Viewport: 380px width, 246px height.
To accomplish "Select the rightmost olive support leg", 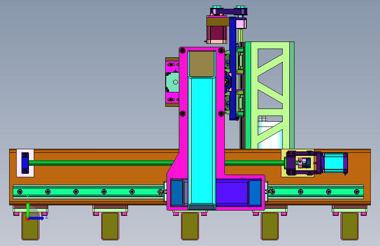I will click(x=349, y=226).
